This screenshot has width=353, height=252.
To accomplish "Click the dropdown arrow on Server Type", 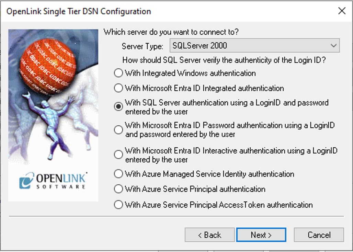I will coord(334,45).
